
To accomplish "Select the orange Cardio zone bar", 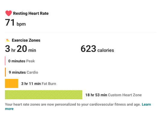I will tap(5, 72).
